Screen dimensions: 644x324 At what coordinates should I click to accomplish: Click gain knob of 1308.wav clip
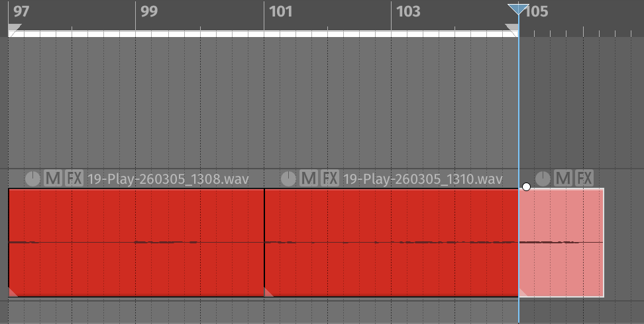pos(32,179)
